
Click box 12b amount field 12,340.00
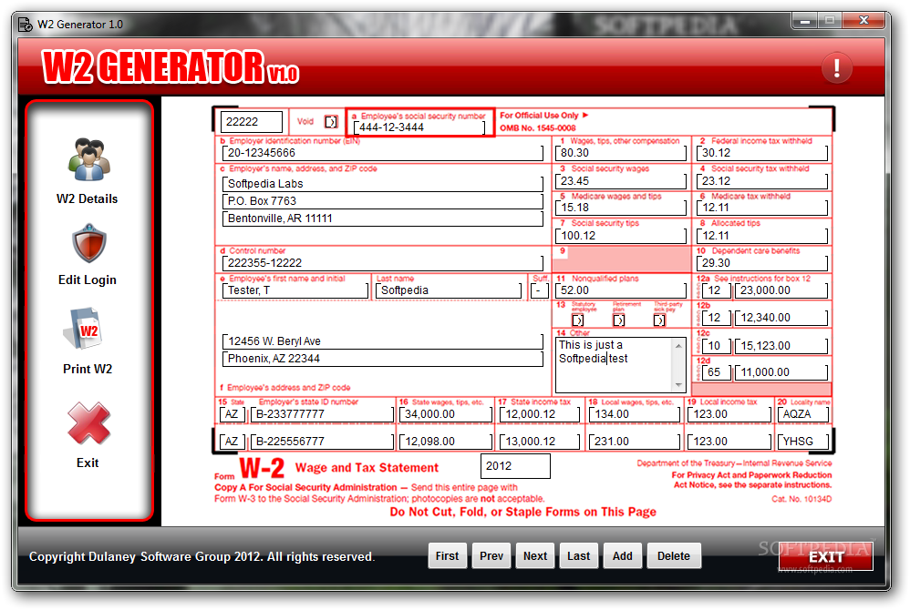coord(781,318)
